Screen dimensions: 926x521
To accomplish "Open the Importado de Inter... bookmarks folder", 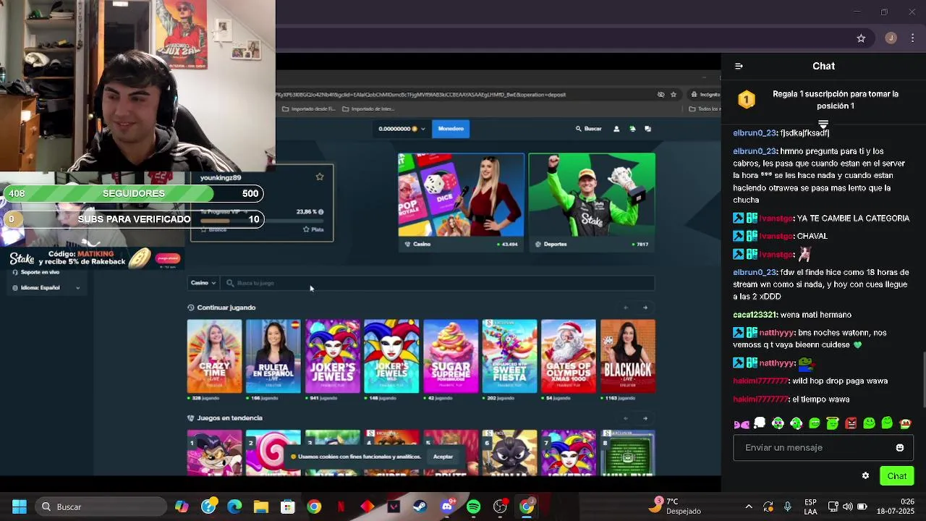I will pos(369,109).
